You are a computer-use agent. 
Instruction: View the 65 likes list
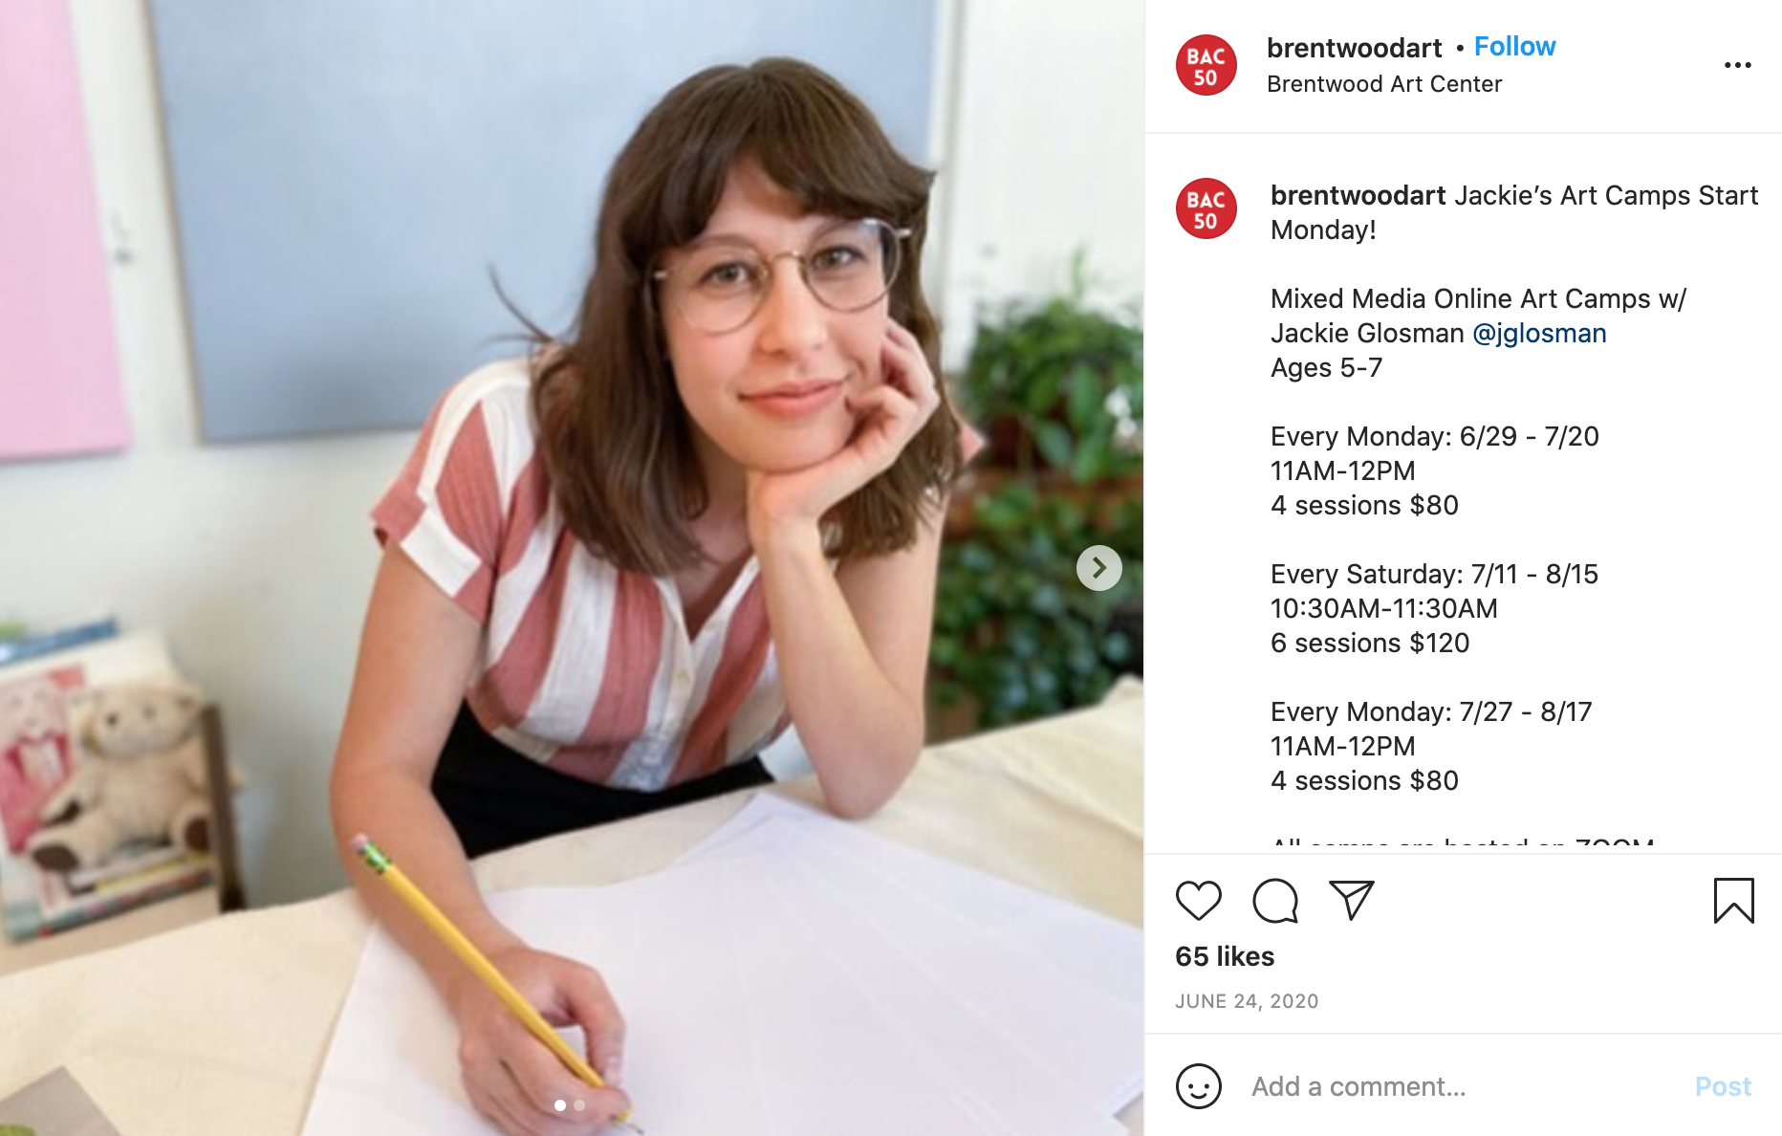pyautogui.click(x=1225, y=956)
